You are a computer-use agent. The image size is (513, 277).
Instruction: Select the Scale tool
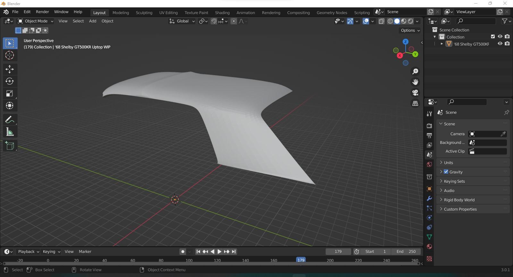(10, 93)
